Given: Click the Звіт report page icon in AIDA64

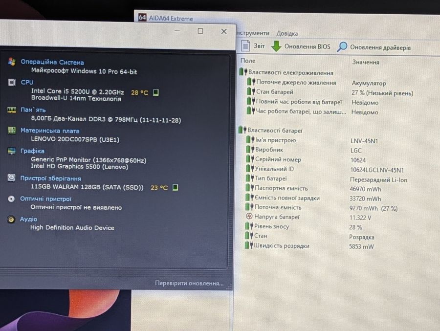Looking at the screenshot, I should tap(245, 46).
